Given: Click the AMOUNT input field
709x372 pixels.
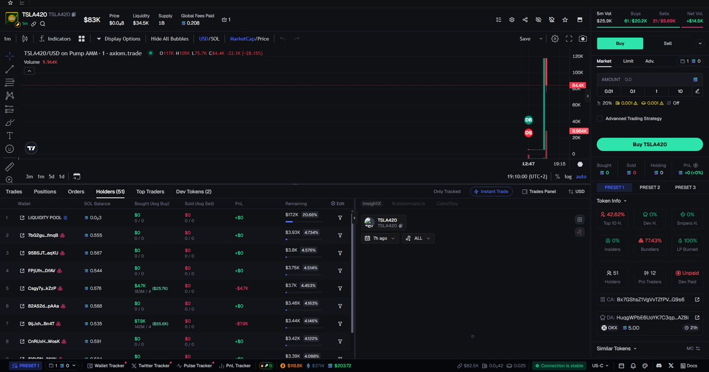Looking at the screenshot, I should (x=649, y=79).
